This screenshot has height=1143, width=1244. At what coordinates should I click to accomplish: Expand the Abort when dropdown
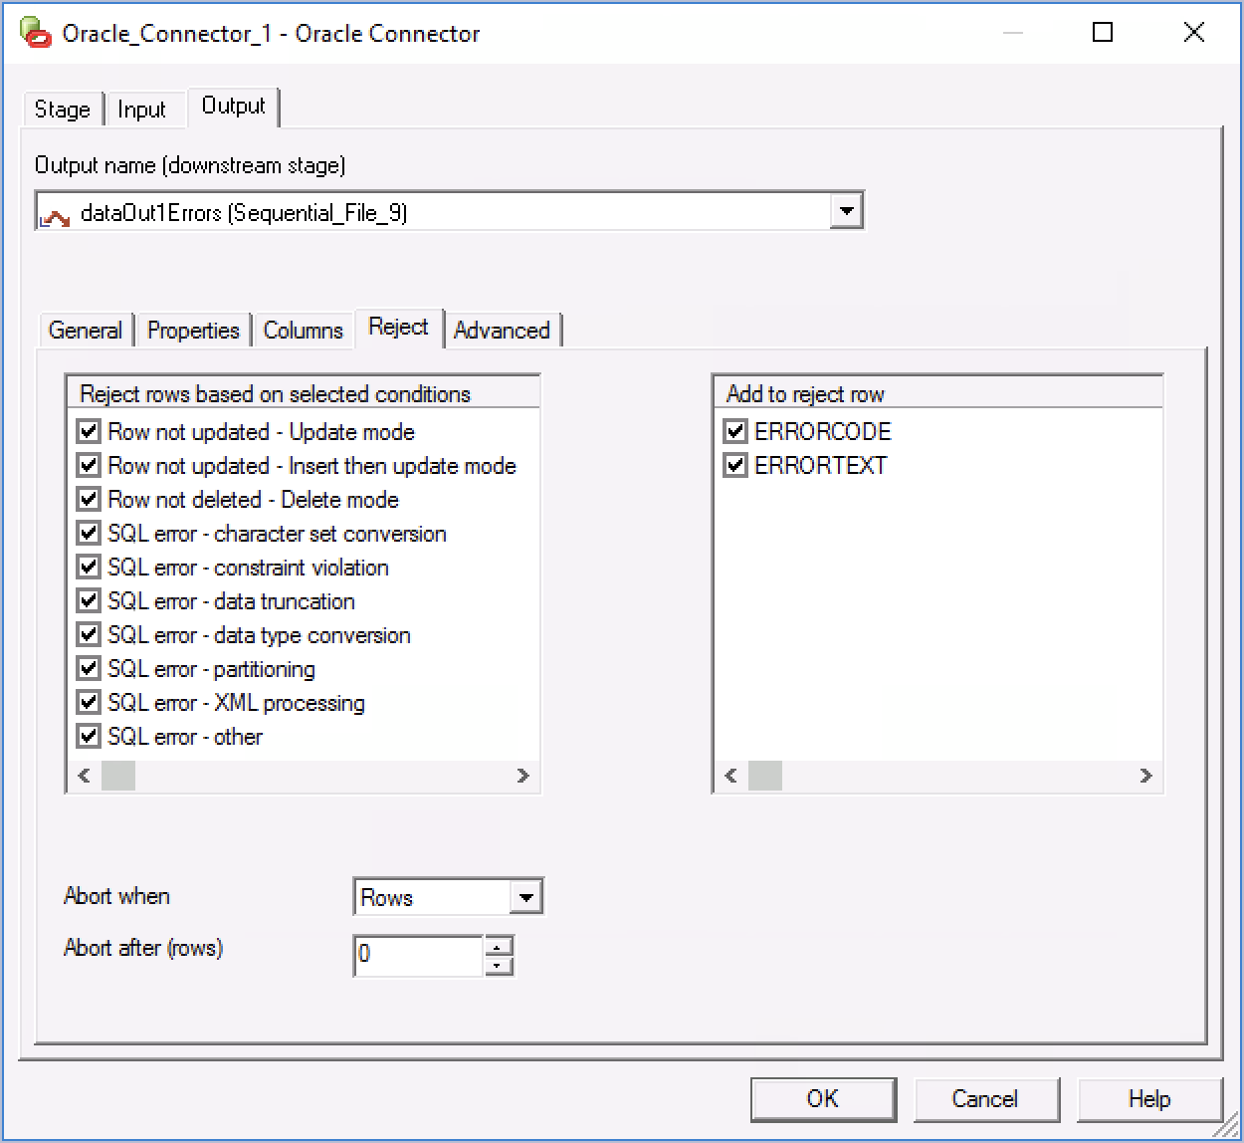pos(526,897)
